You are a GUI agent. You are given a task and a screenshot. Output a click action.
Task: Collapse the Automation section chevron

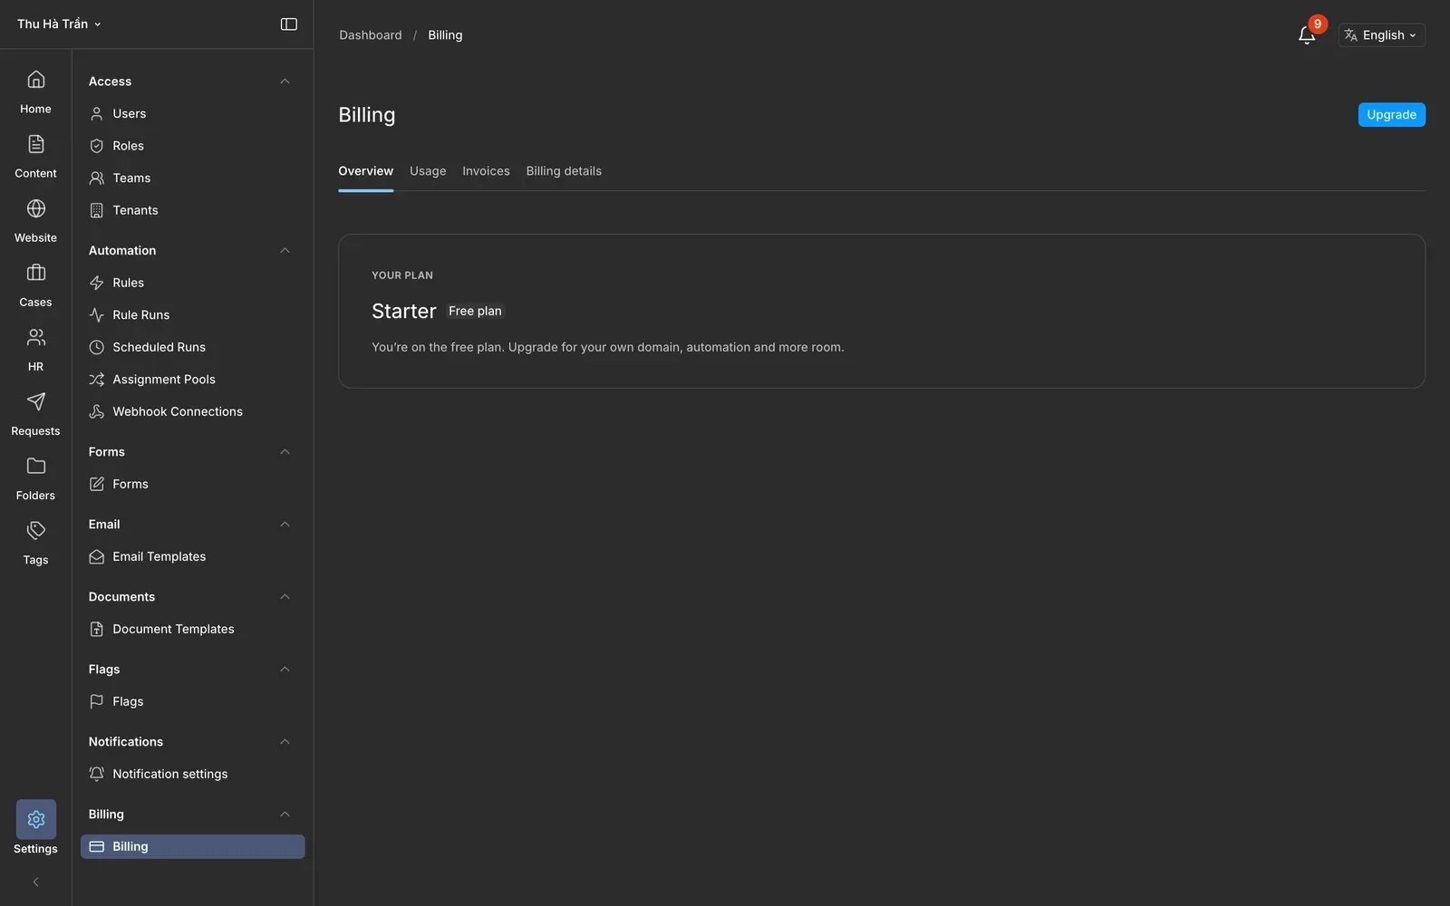click(285, 250)
